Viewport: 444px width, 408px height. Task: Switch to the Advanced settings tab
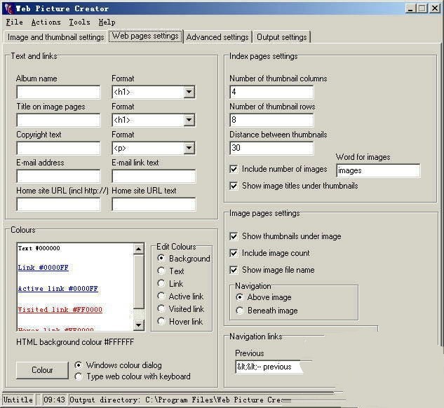click(x=217, y=37)
